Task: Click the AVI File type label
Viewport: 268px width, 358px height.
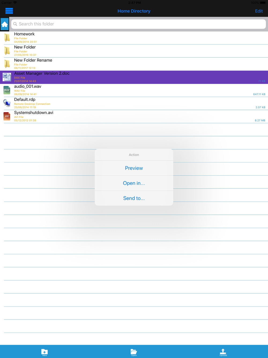Action: (x=19, y=117)
